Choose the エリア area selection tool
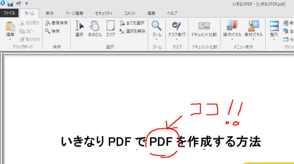 tap(111, 28)
